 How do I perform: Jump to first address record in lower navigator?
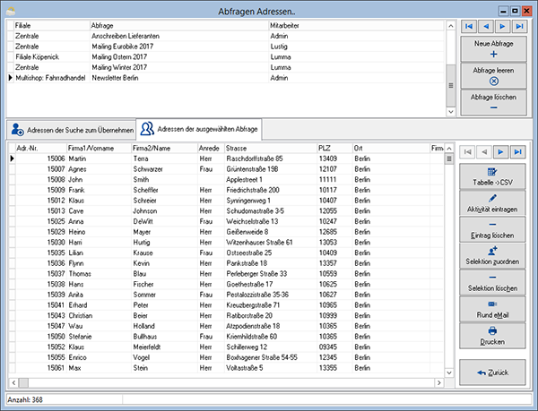tap(467, 151)
